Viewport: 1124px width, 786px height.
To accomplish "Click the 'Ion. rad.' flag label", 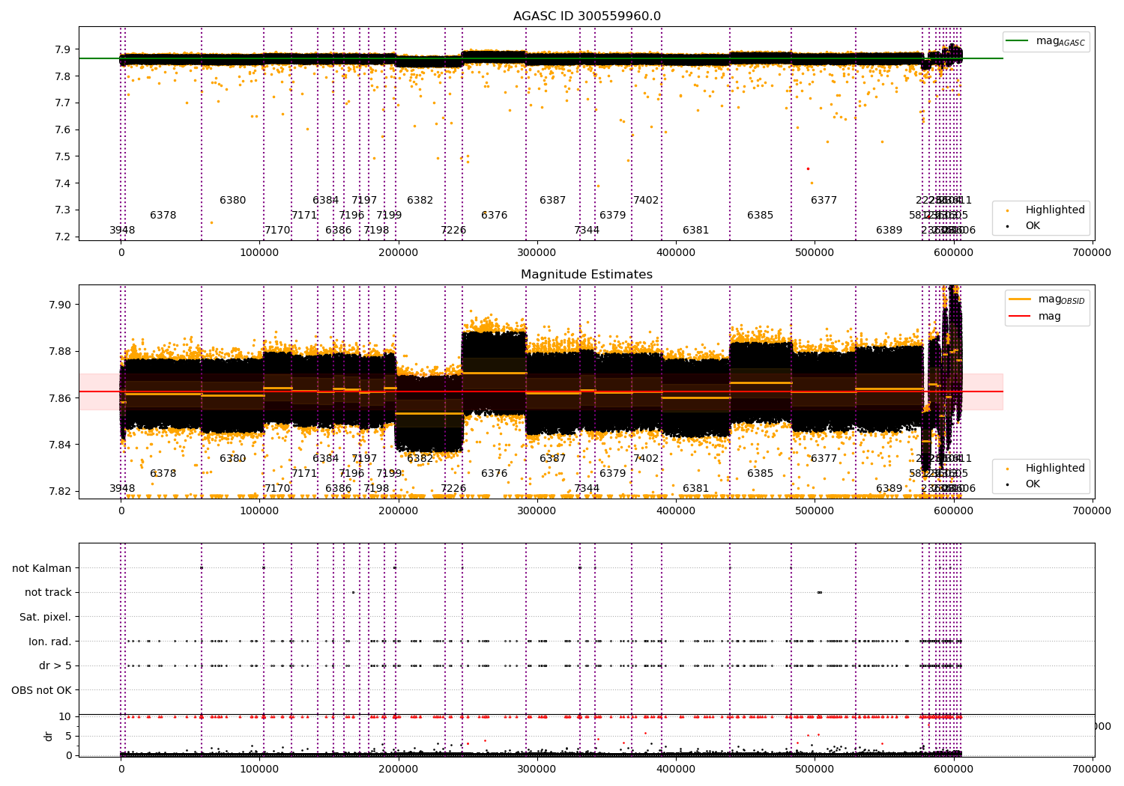I will tap(50, 642).
